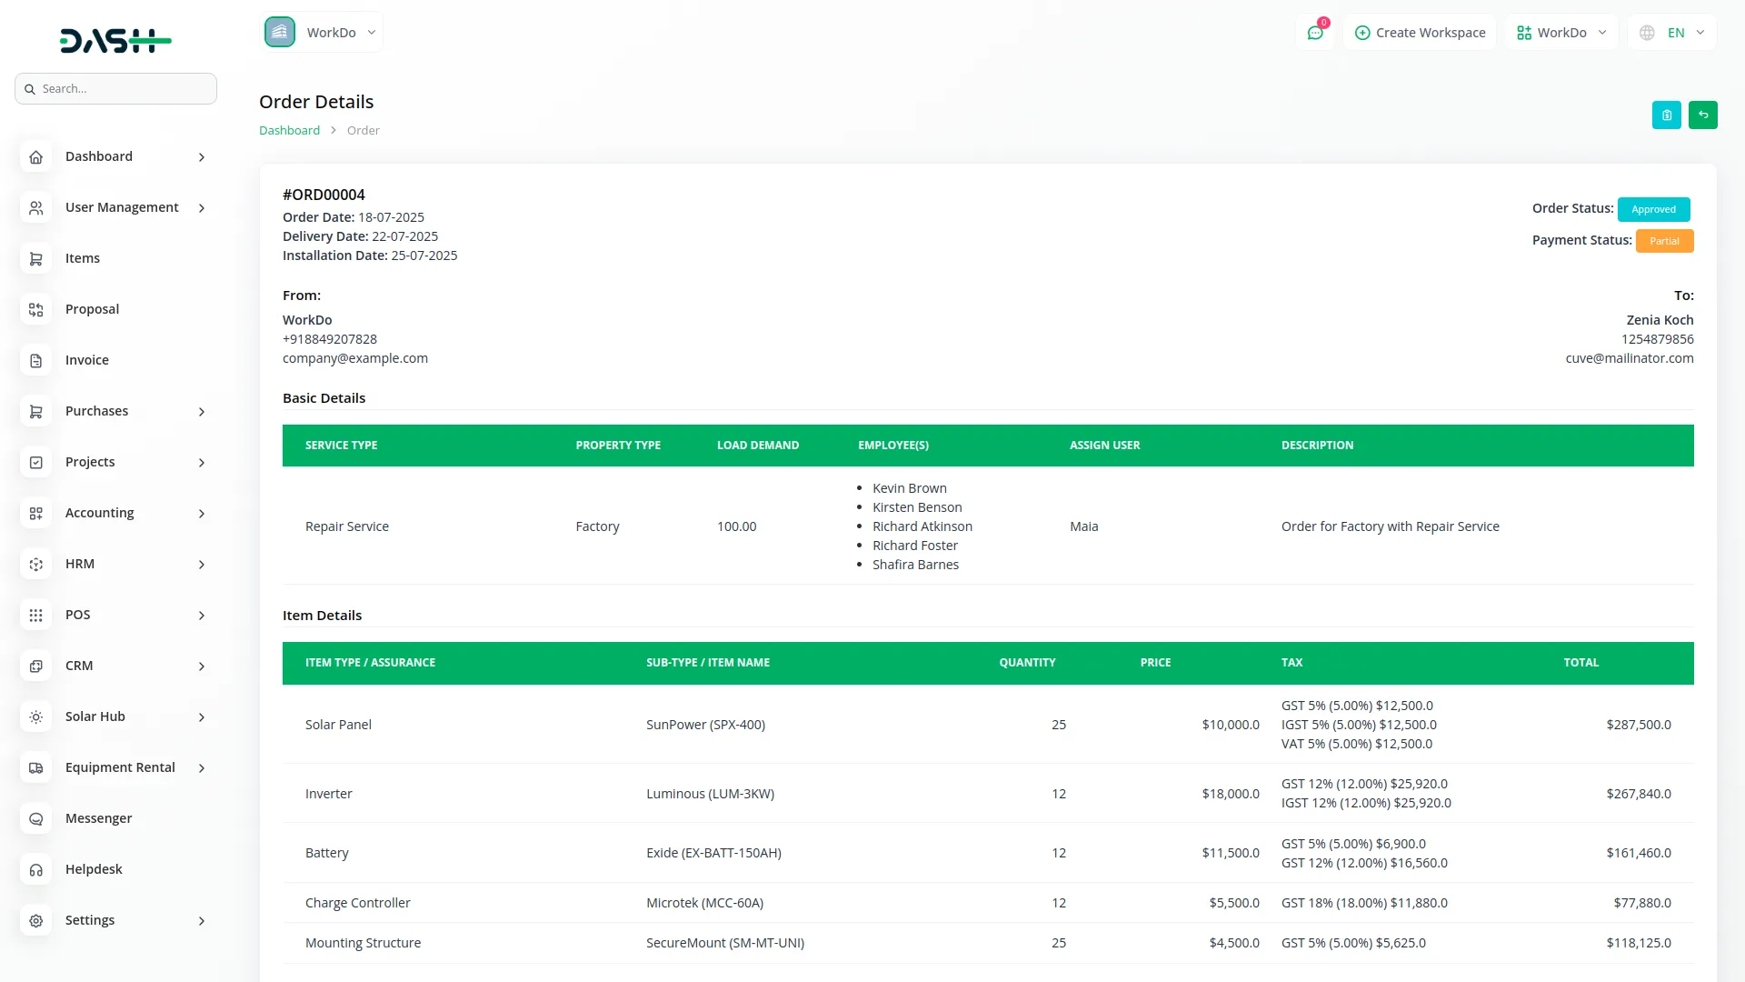Expand the Settings submenu chevron
The image size is (1745, 982).
(x=202, y=921)
